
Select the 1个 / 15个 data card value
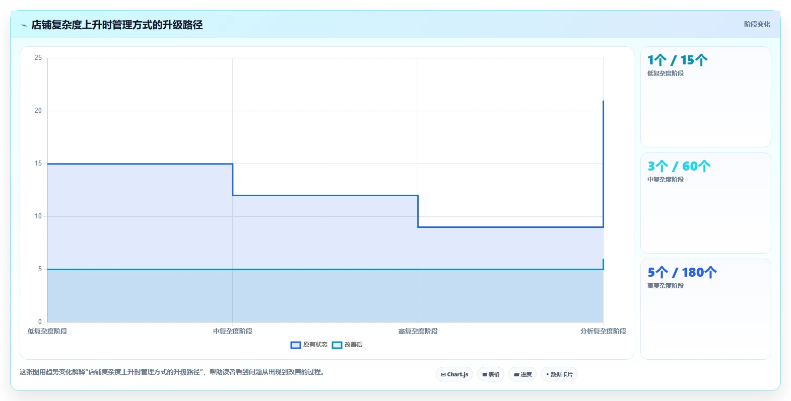677,60
